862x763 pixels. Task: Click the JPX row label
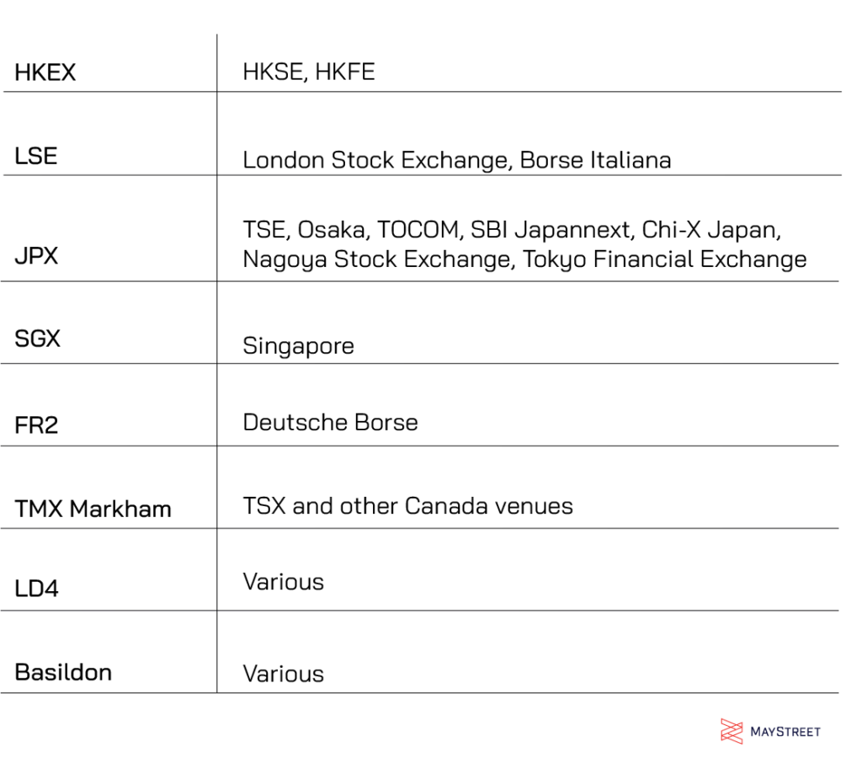coord(36,255)
